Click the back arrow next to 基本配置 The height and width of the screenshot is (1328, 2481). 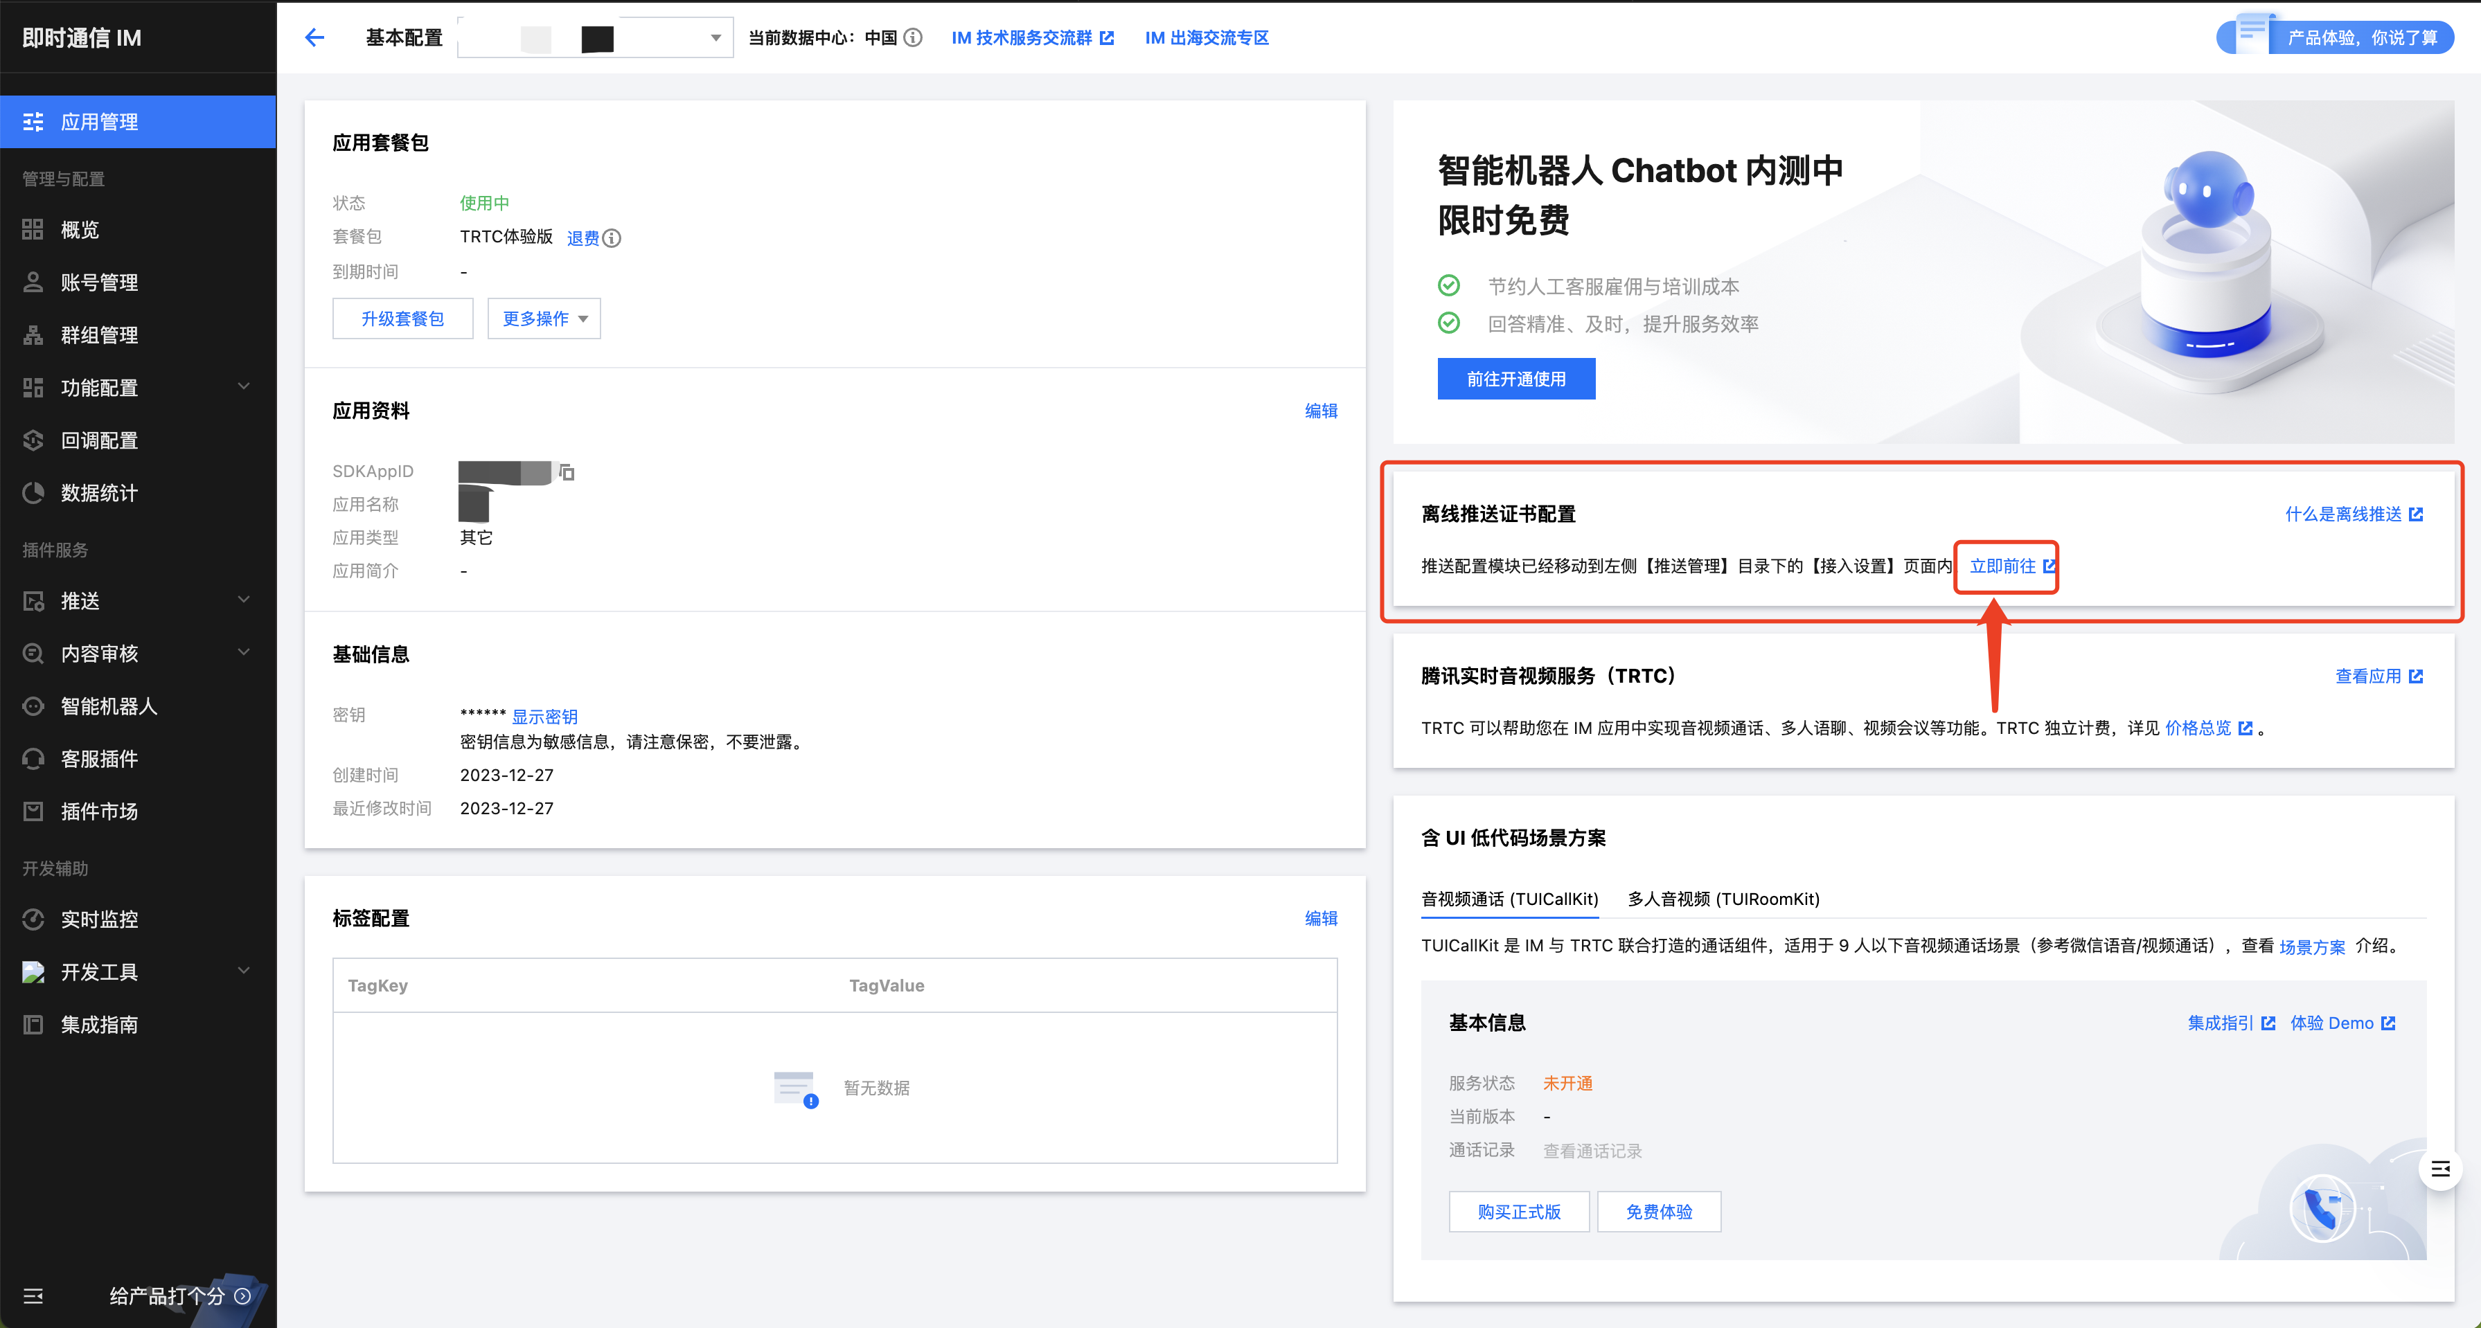click(314, 37)
